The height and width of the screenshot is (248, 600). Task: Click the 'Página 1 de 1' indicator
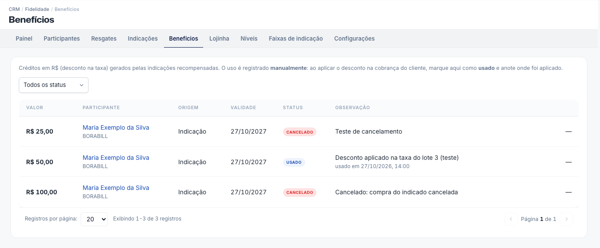[x=539, y=219]
